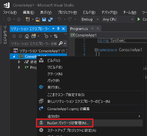
Task: Open the Debug configuration dropdown
Action: 90,19
